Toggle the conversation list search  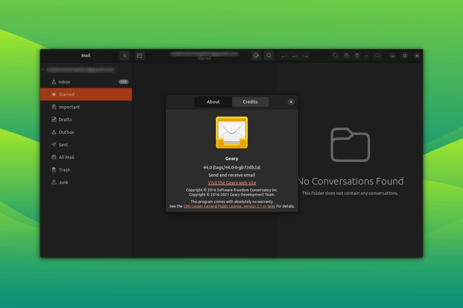tap(269, 55)
